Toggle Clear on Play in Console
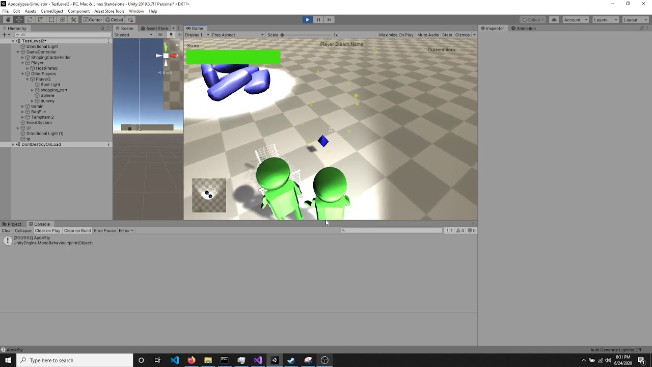This screenshot has height=367, width=652. [x=47, y=230]
